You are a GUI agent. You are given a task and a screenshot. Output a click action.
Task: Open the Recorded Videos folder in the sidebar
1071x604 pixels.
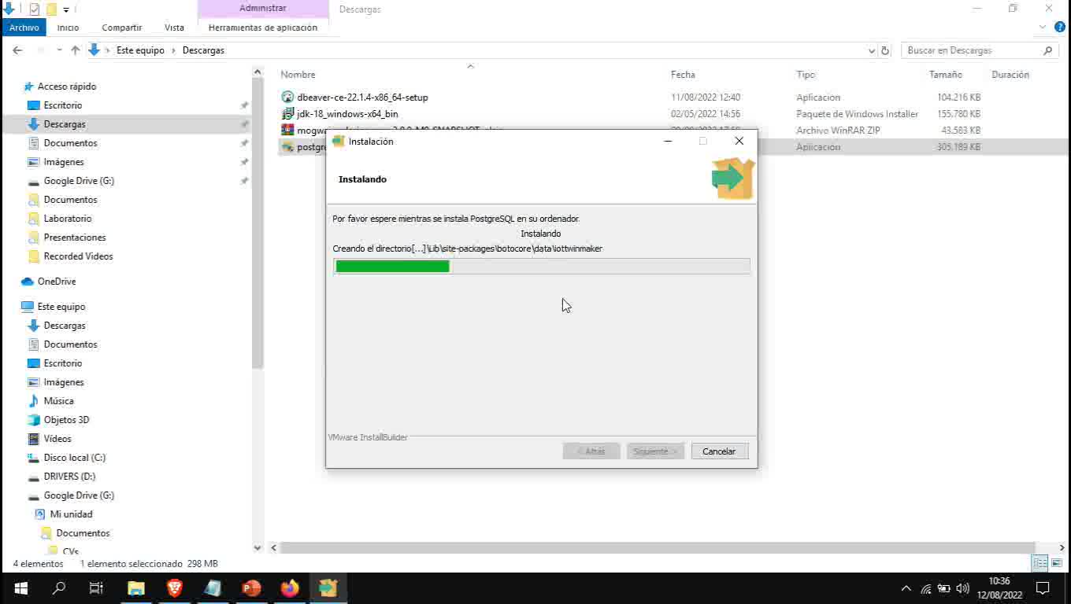point(78,256)
